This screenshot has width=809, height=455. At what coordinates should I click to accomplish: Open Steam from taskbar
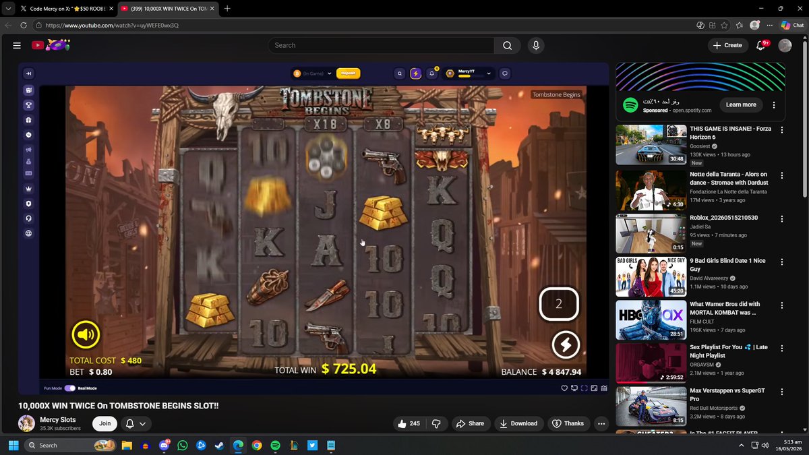point(219,446)
